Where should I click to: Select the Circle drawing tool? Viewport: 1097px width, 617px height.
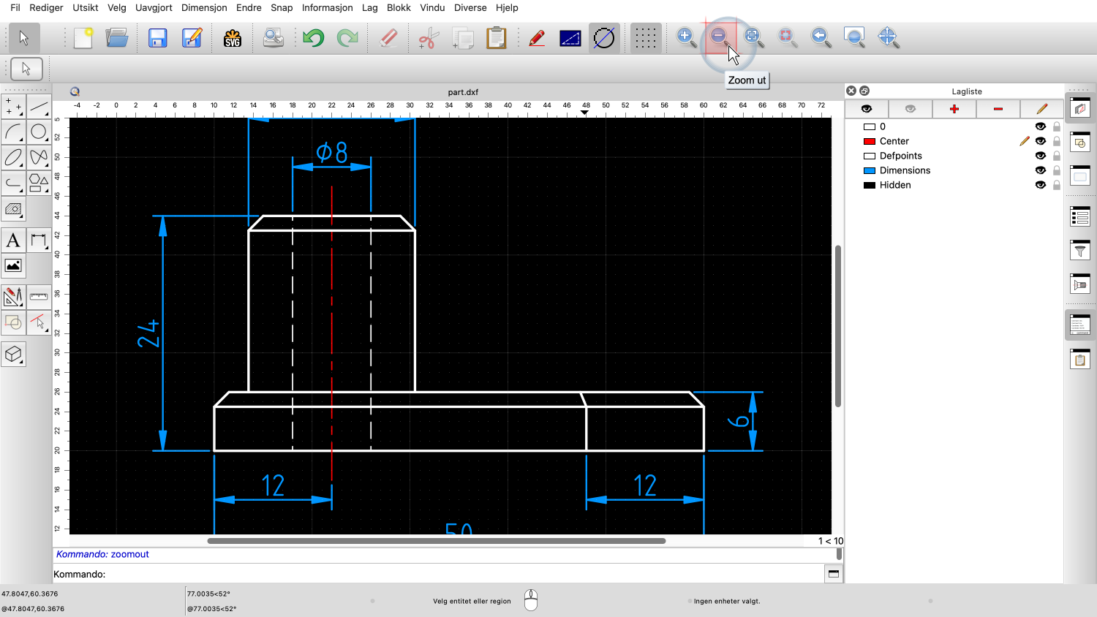pos(39,132)
